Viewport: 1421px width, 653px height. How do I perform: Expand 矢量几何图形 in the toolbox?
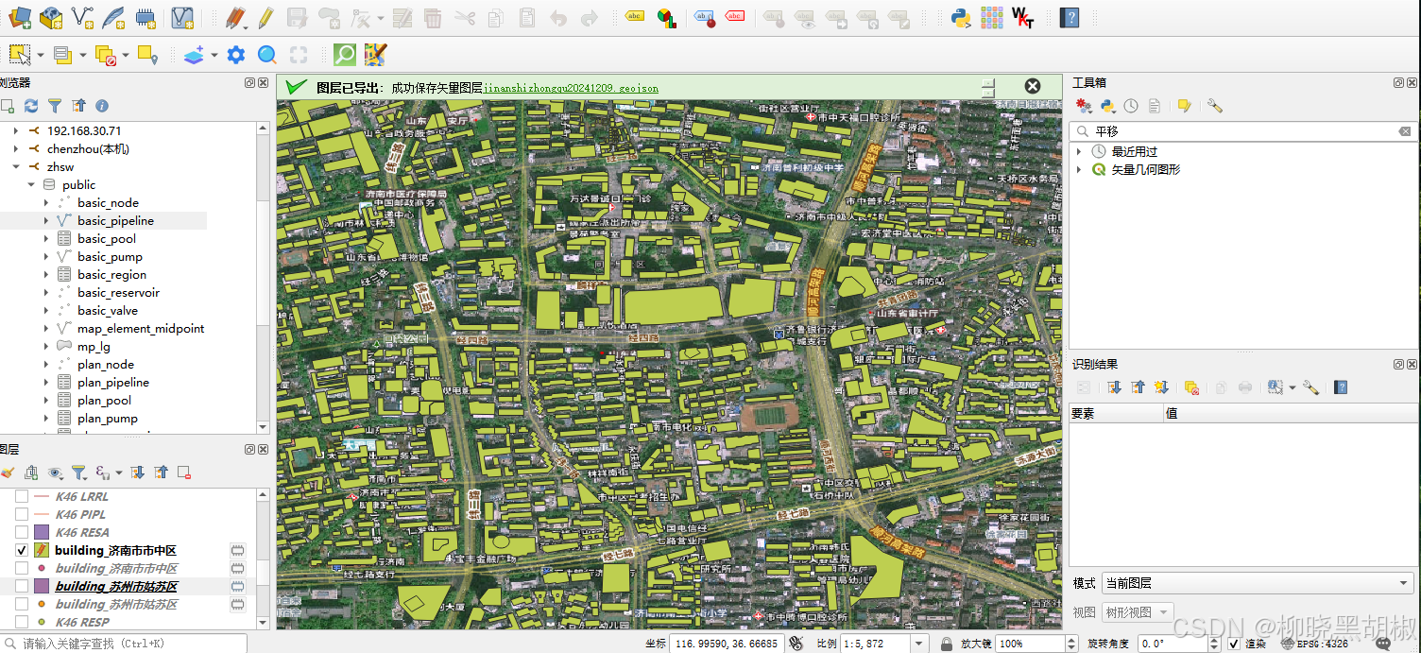(1079, 169)
